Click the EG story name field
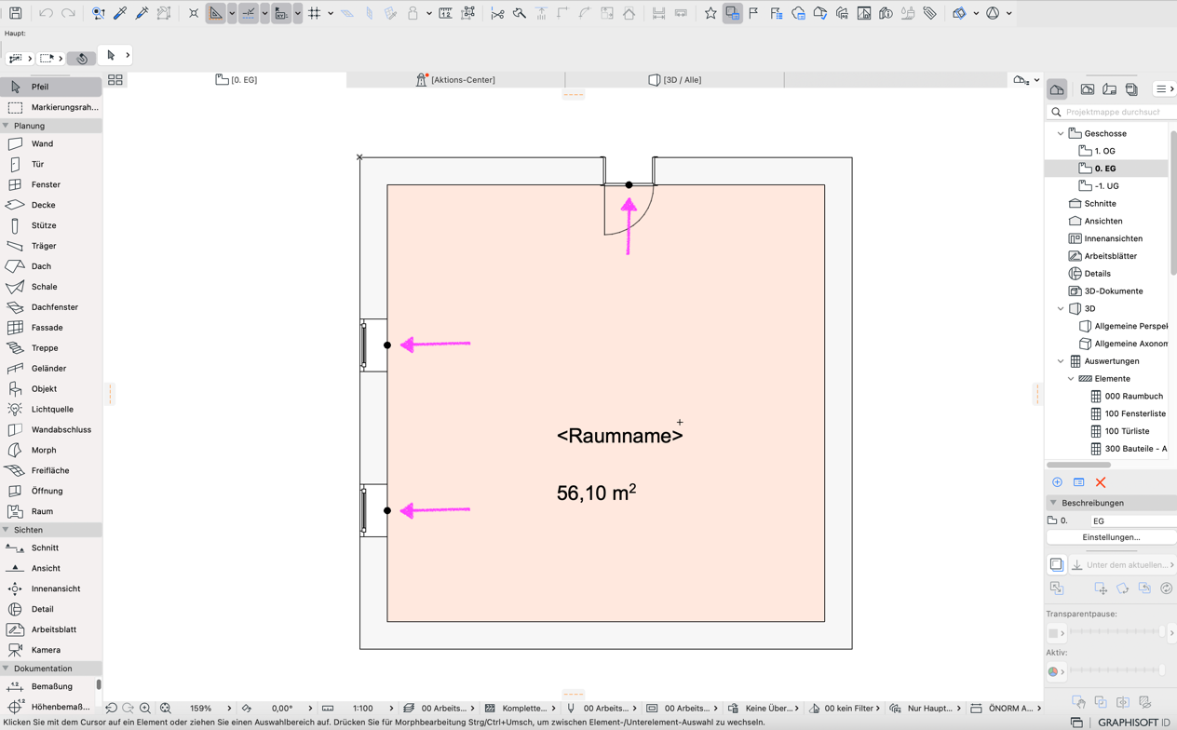 tap(1132, 520)
